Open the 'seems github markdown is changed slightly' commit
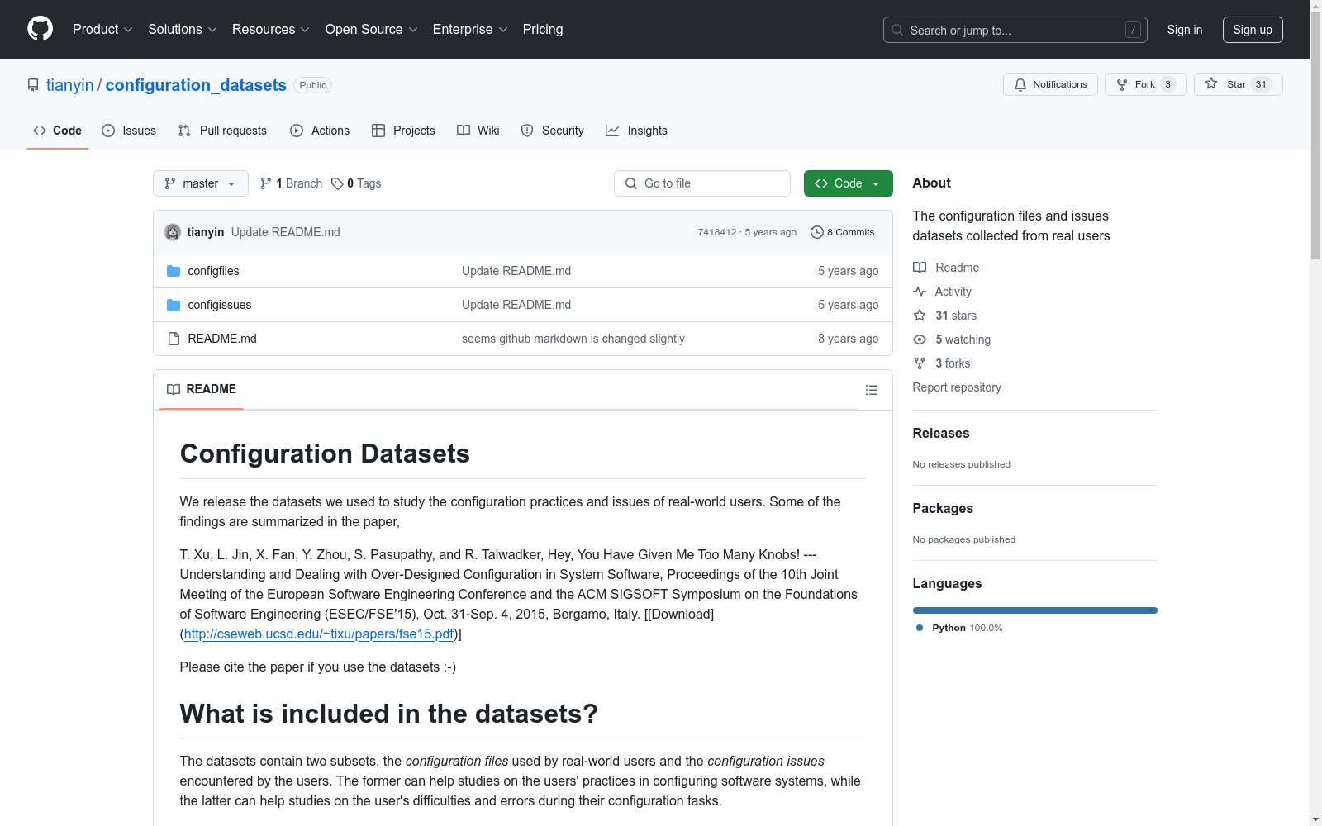Viewport: 1322px width, 826px height. [573, 339]
